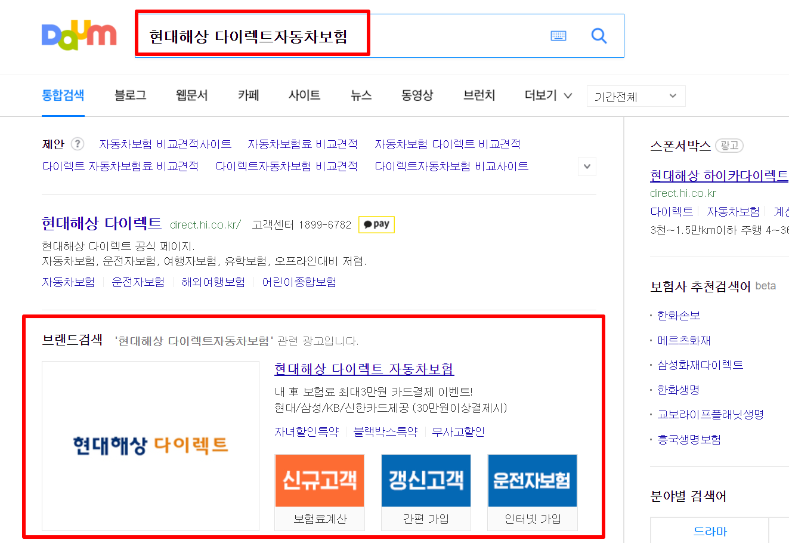Open the 다이렉트 link in sponsor box
The height and width of the screenshot is (543, 789).
click(672, 212)
